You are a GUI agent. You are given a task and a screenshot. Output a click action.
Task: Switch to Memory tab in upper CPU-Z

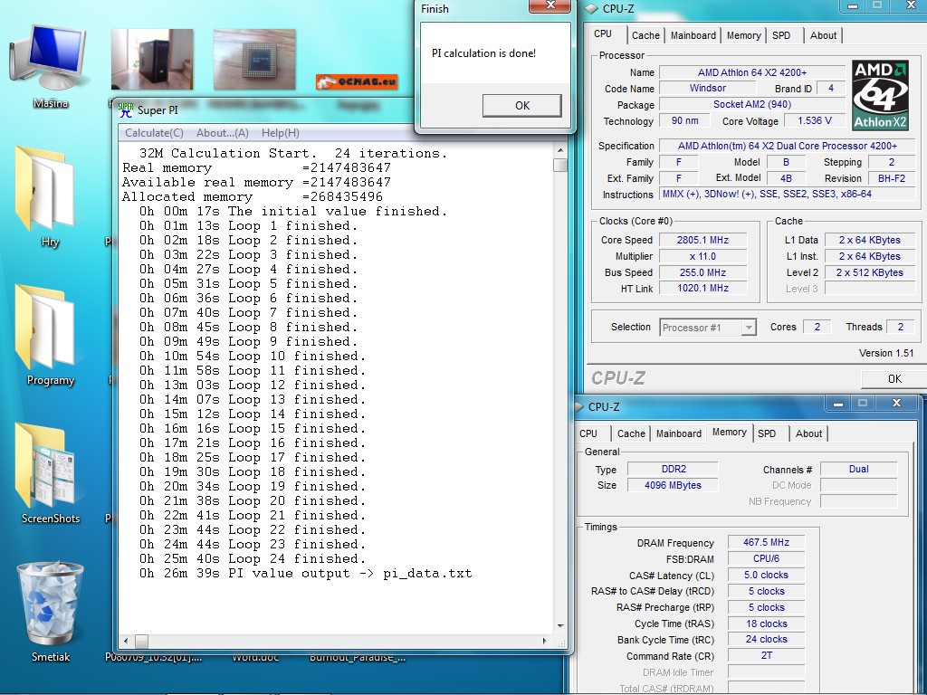pyautogui.click(x=744, y=35)
